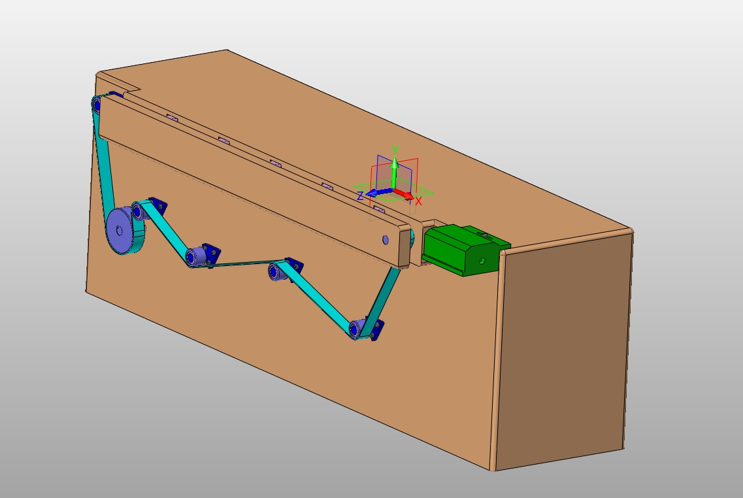Click the red X axis arrow of triad
The image size is (743, 498).
click(406, 195)
